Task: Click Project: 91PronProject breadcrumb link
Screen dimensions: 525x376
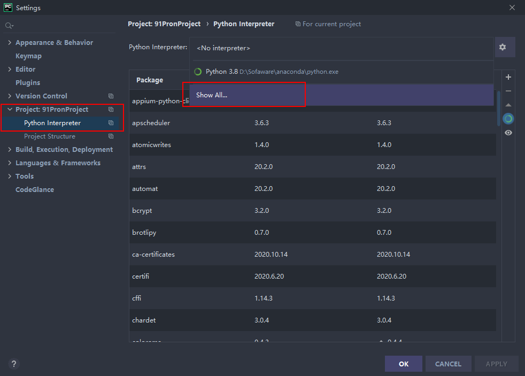Action: pyautogui.click(x=164, y=24)
